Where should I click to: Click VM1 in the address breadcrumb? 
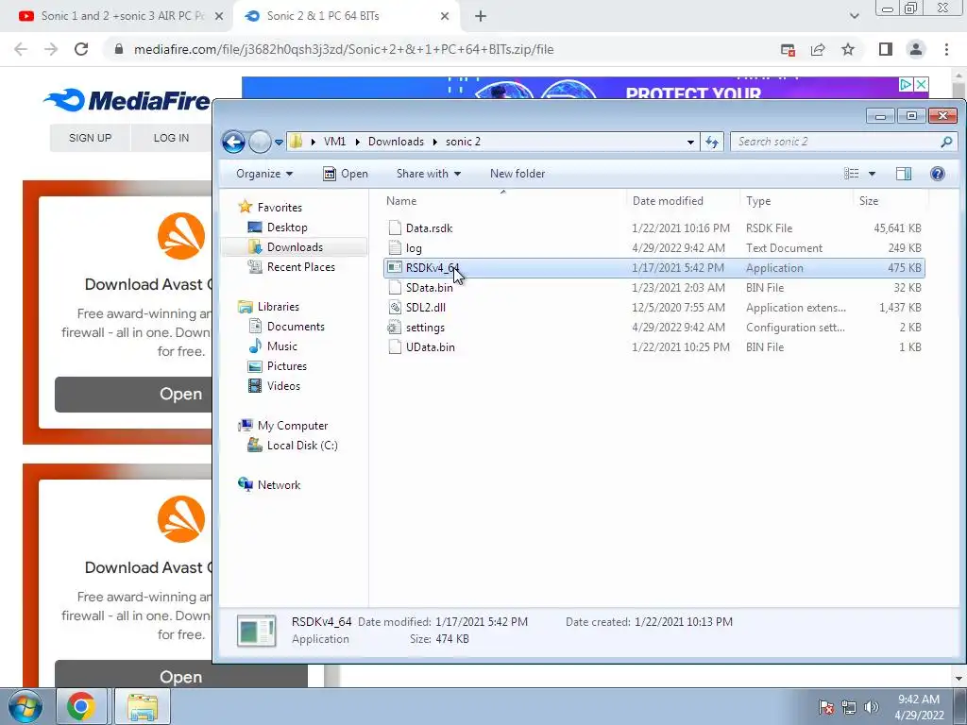[335, 142]
